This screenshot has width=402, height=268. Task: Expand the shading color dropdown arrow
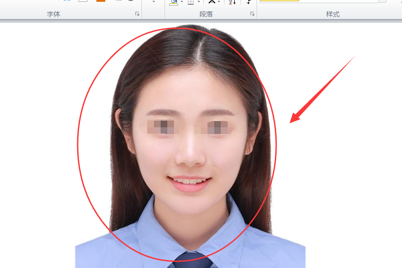pos(182,2)
